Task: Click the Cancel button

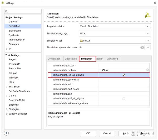Action: [x=107, y=133]
